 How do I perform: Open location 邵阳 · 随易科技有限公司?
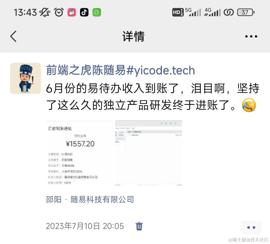(x=90, y=199)
